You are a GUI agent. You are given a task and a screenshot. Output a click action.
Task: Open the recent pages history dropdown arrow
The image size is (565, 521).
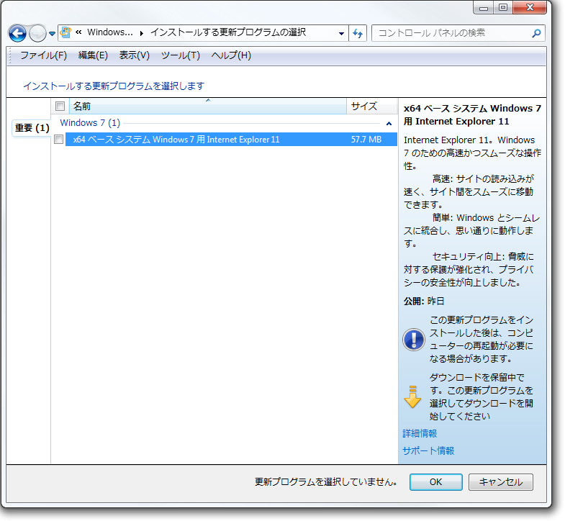[53, 34]
